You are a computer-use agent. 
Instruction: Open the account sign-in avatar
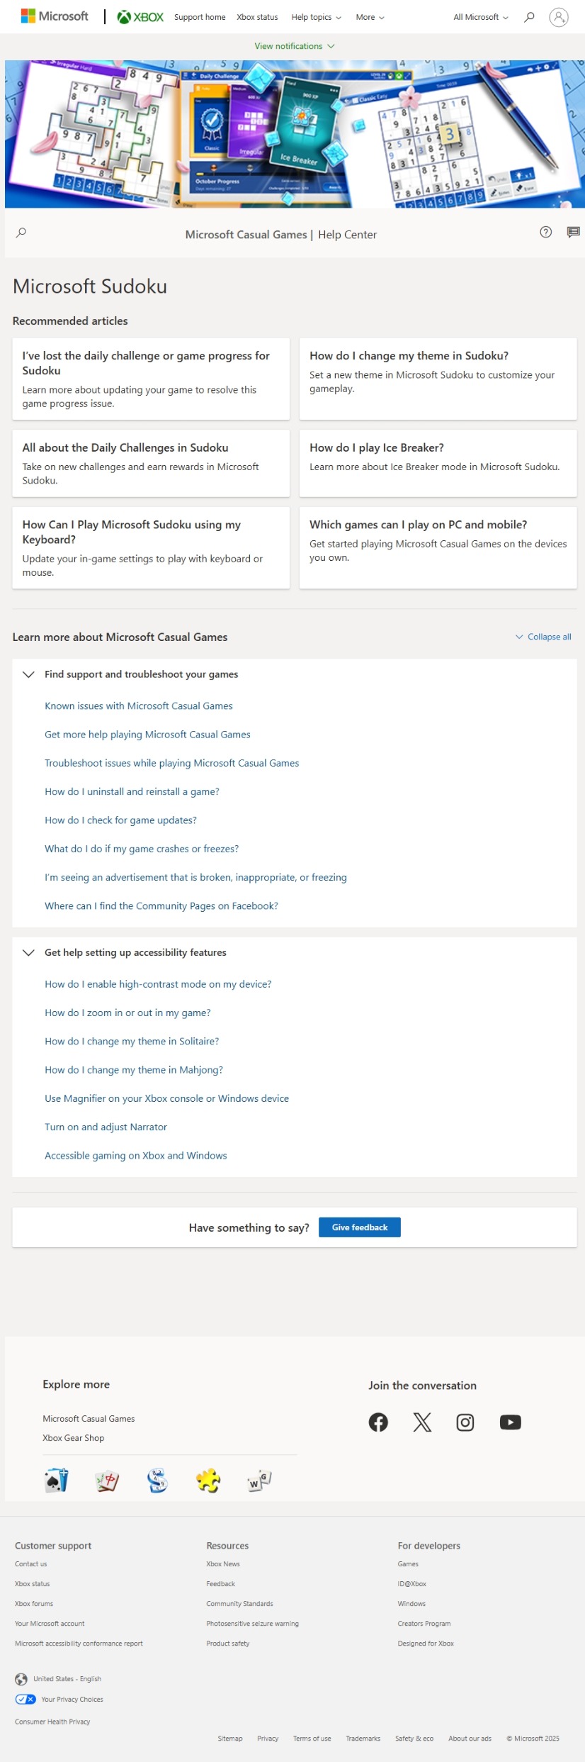click(559, 17)
